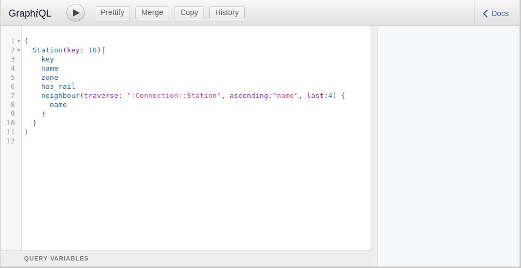Expand the Query Variables panel
Viewport: 521px width, 268px height.
pyautogui.click(x=56, y=258)
